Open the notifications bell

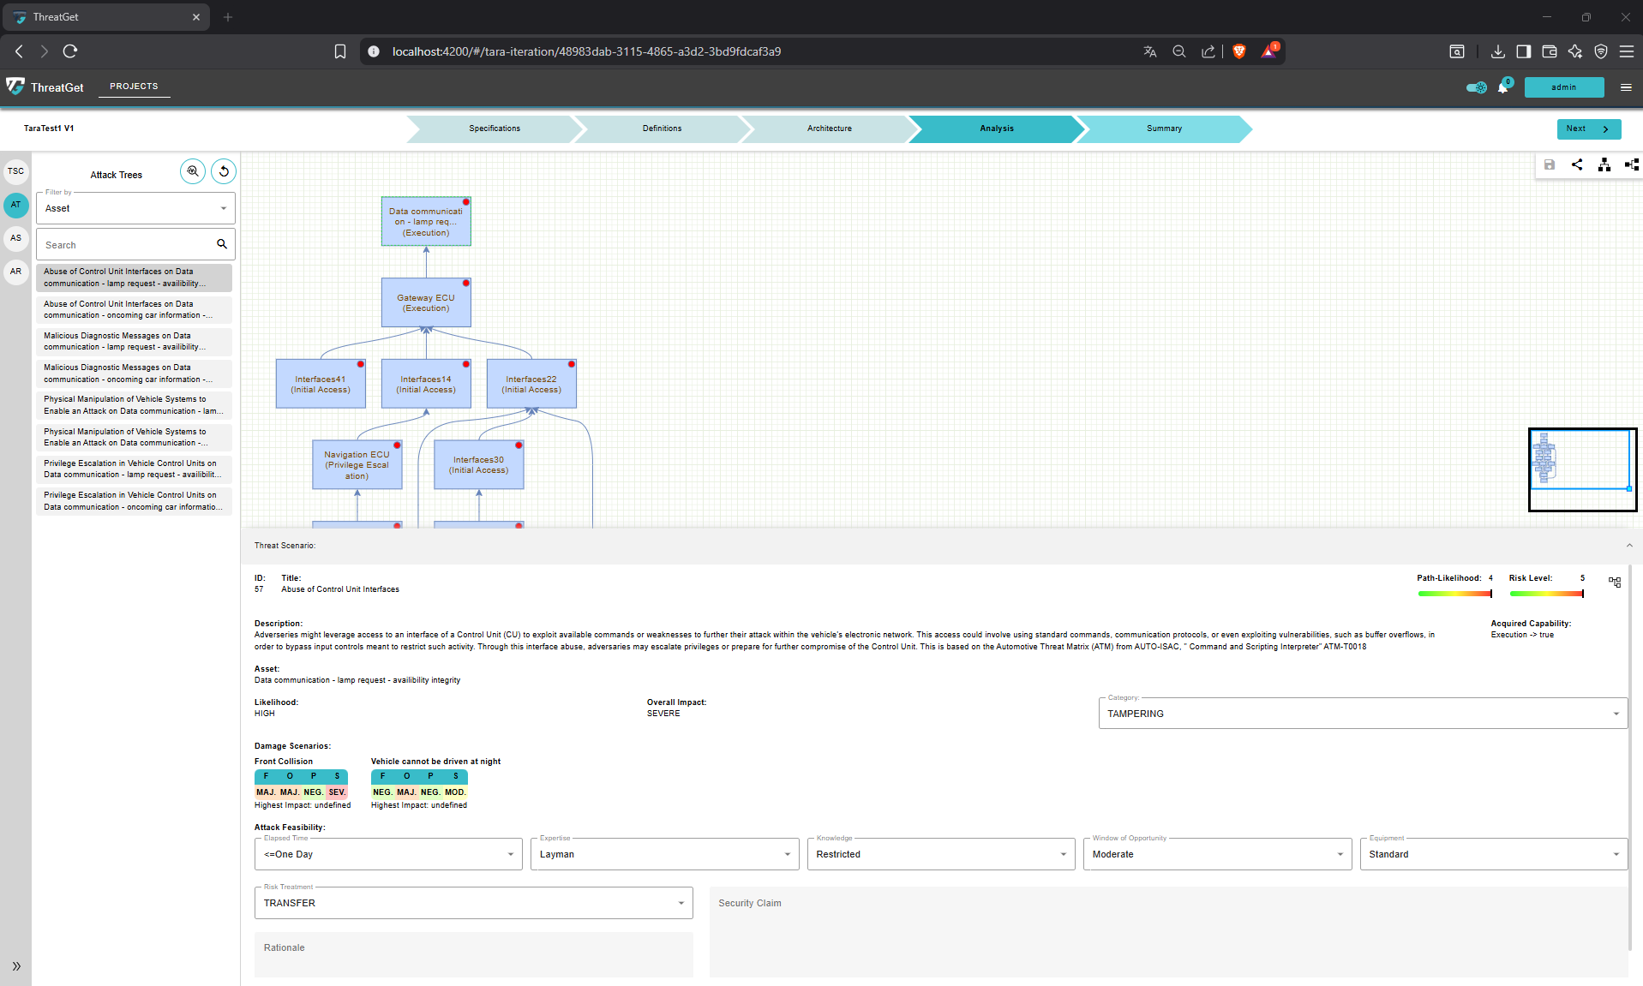(1502, 87)
